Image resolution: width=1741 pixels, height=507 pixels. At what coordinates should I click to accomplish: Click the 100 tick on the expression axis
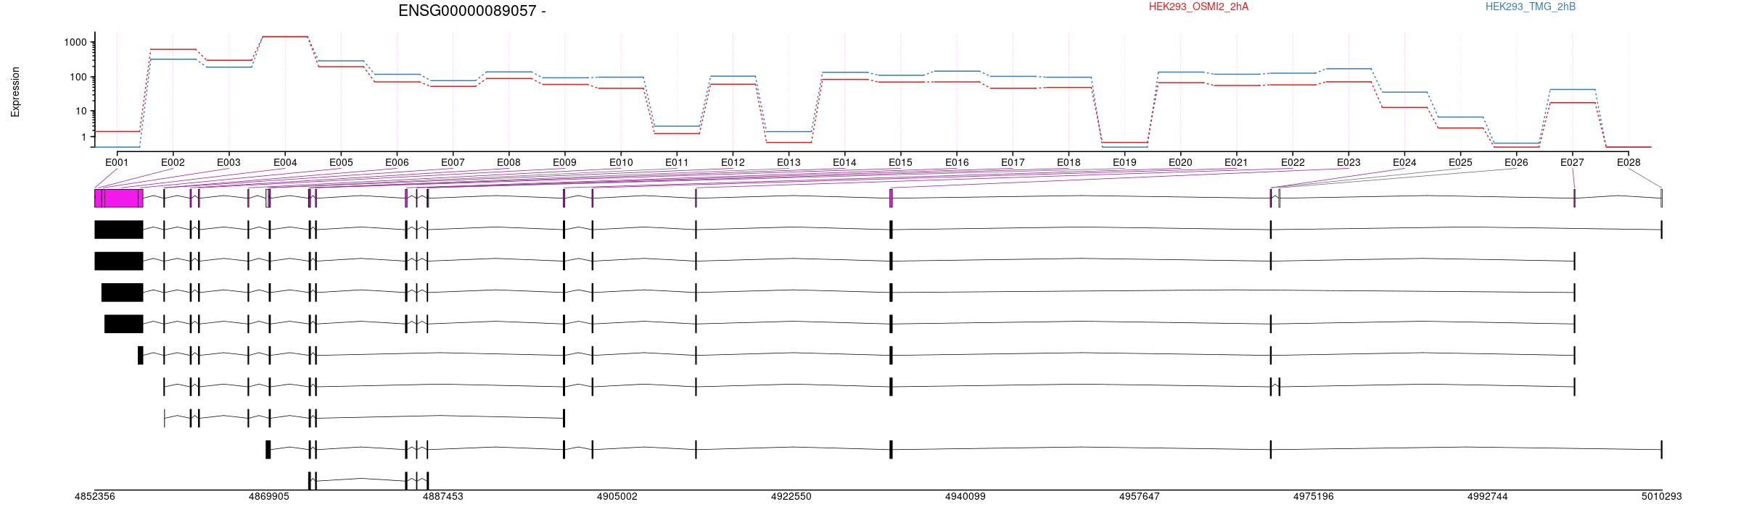tap(78, 77)
